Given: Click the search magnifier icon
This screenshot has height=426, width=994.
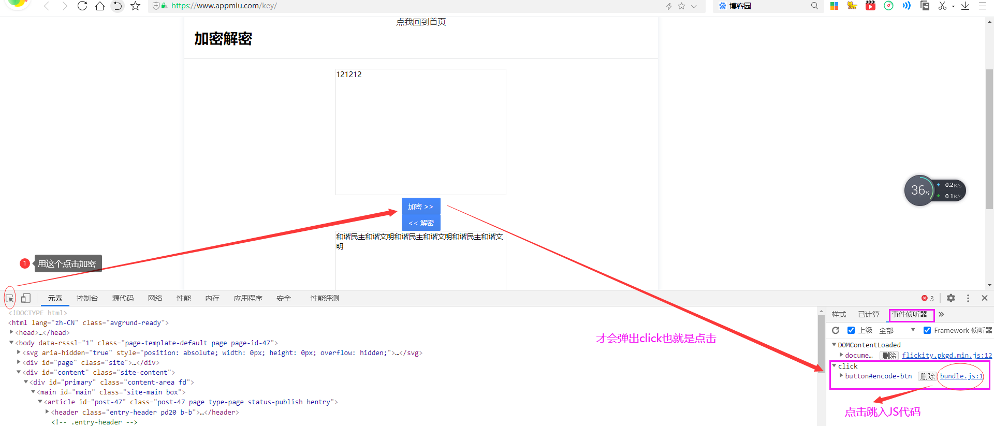Looking at the screenshot, I should tap(814, 6).
